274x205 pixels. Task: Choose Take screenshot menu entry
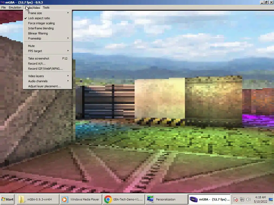click(48, 58)
